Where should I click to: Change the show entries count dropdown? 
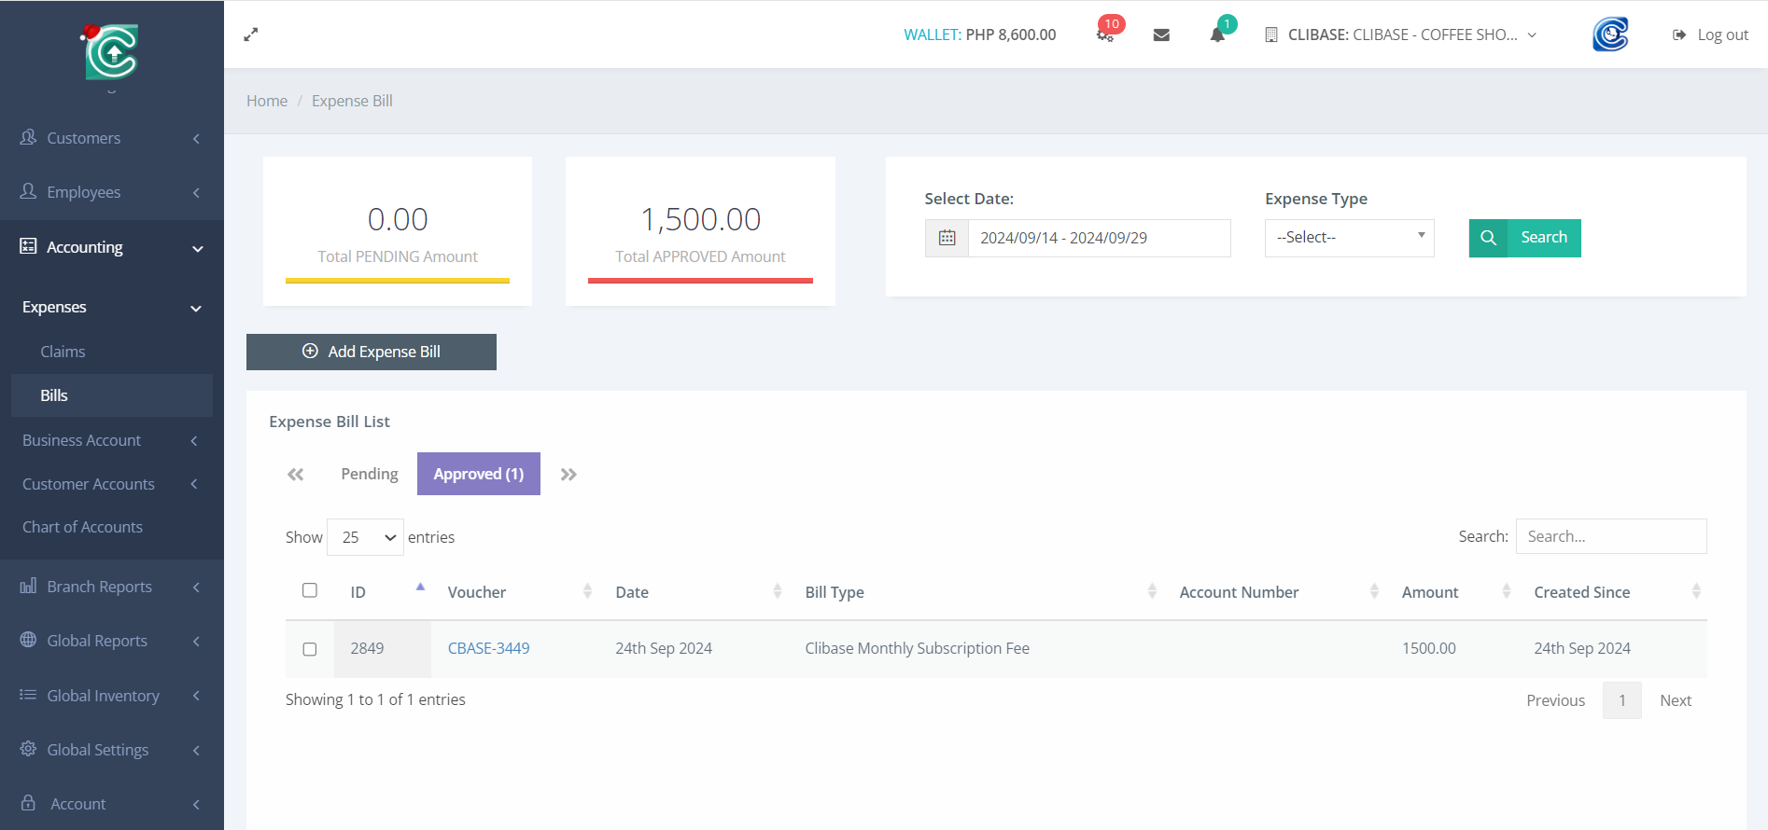coord(365,537)
